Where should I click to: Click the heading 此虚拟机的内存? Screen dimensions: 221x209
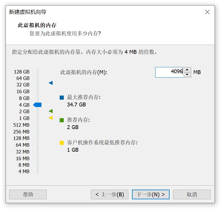pos(37,25)
